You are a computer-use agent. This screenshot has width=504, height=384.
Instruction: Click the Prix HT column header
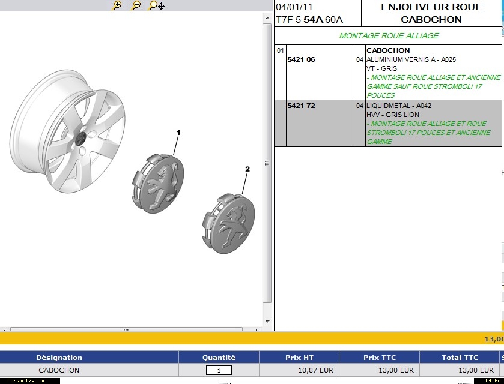[x=299, y=358]
